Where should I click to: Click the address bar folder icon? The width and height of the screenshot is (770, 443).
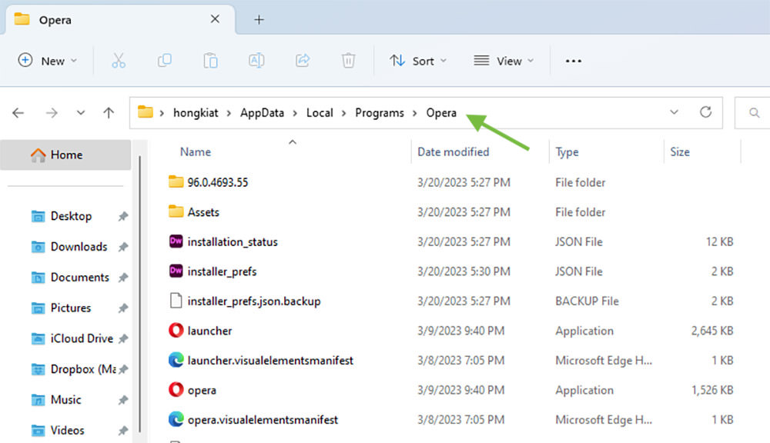point(145,112)
